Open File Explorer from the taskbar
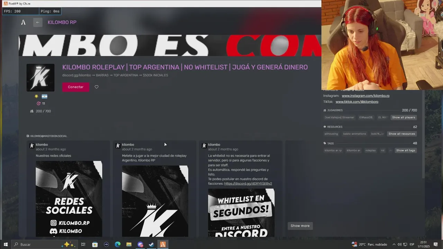This screenshot has height=249, width=443. pyautogui.click(x=129, y=245)
